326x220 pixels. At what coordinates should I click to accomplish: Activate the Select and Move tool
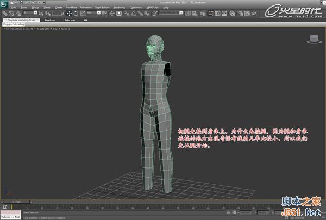(69, 14)
